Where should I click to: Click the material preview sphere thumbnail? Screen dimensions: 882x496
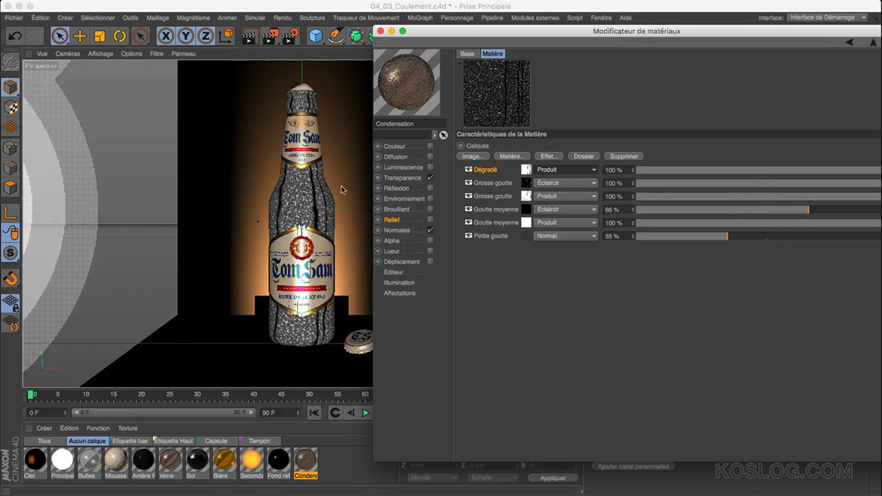coord(407,81)
